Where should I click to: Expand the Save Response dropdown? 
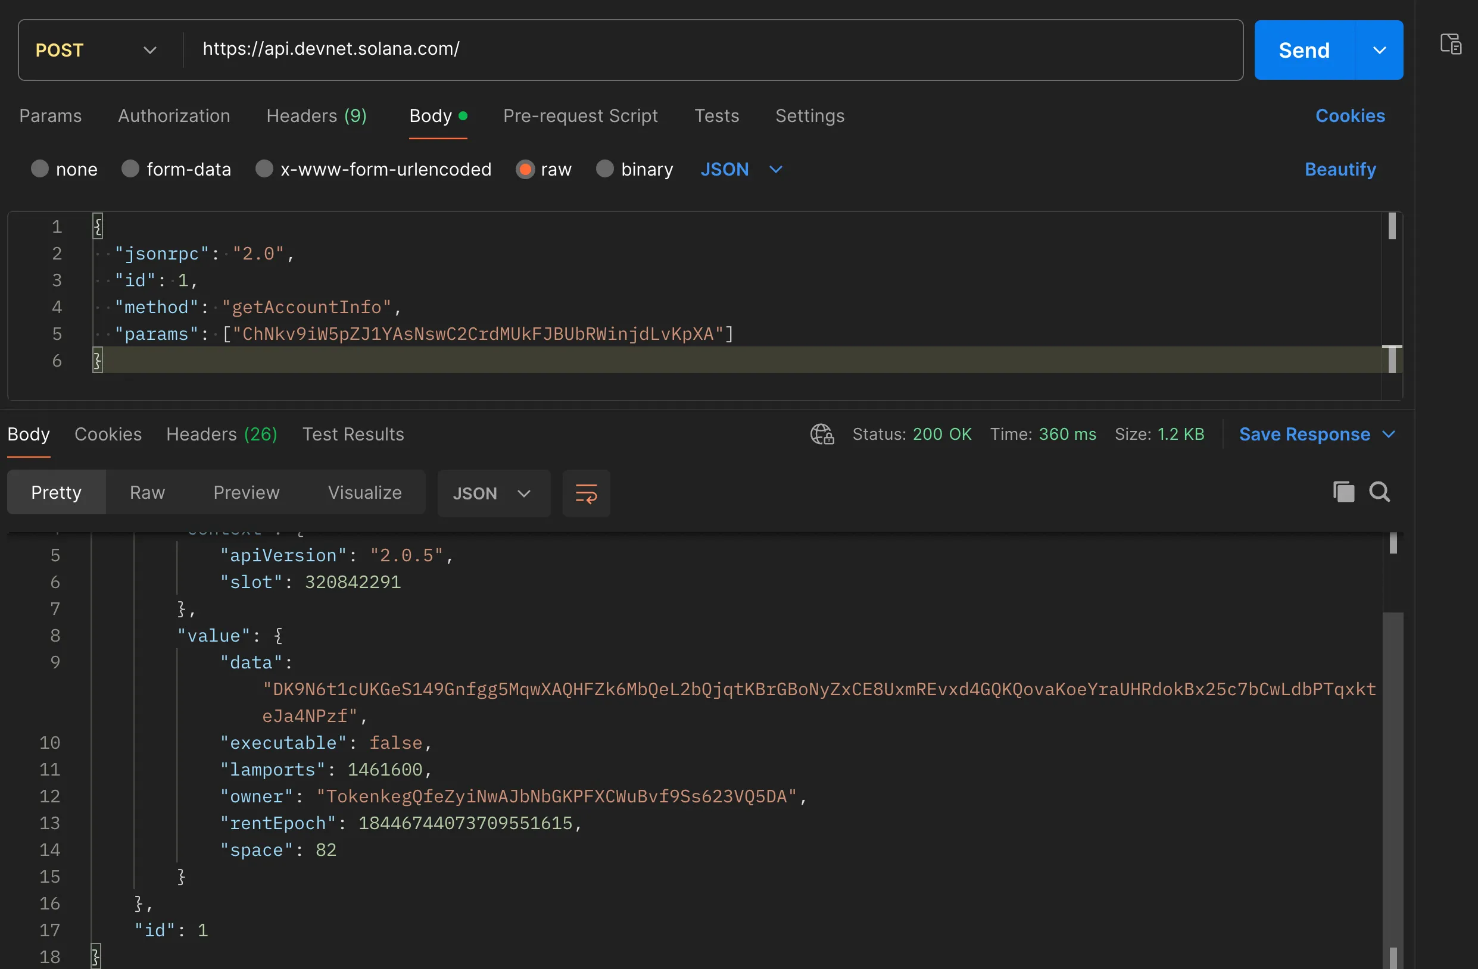tap(1391, 434)
